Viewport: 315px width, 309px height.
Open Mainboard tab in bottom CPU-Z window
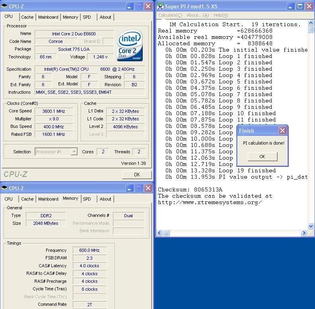pos(48,199)
